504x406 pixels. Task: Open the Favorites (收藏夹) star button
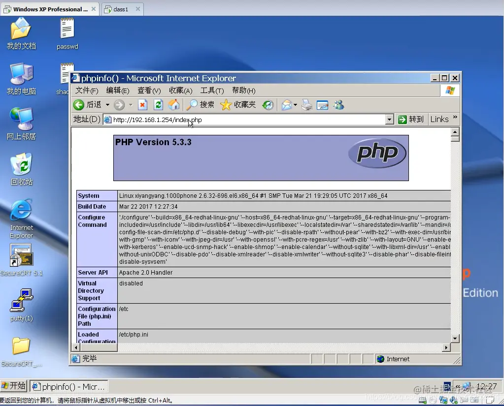tap(238, 105)
